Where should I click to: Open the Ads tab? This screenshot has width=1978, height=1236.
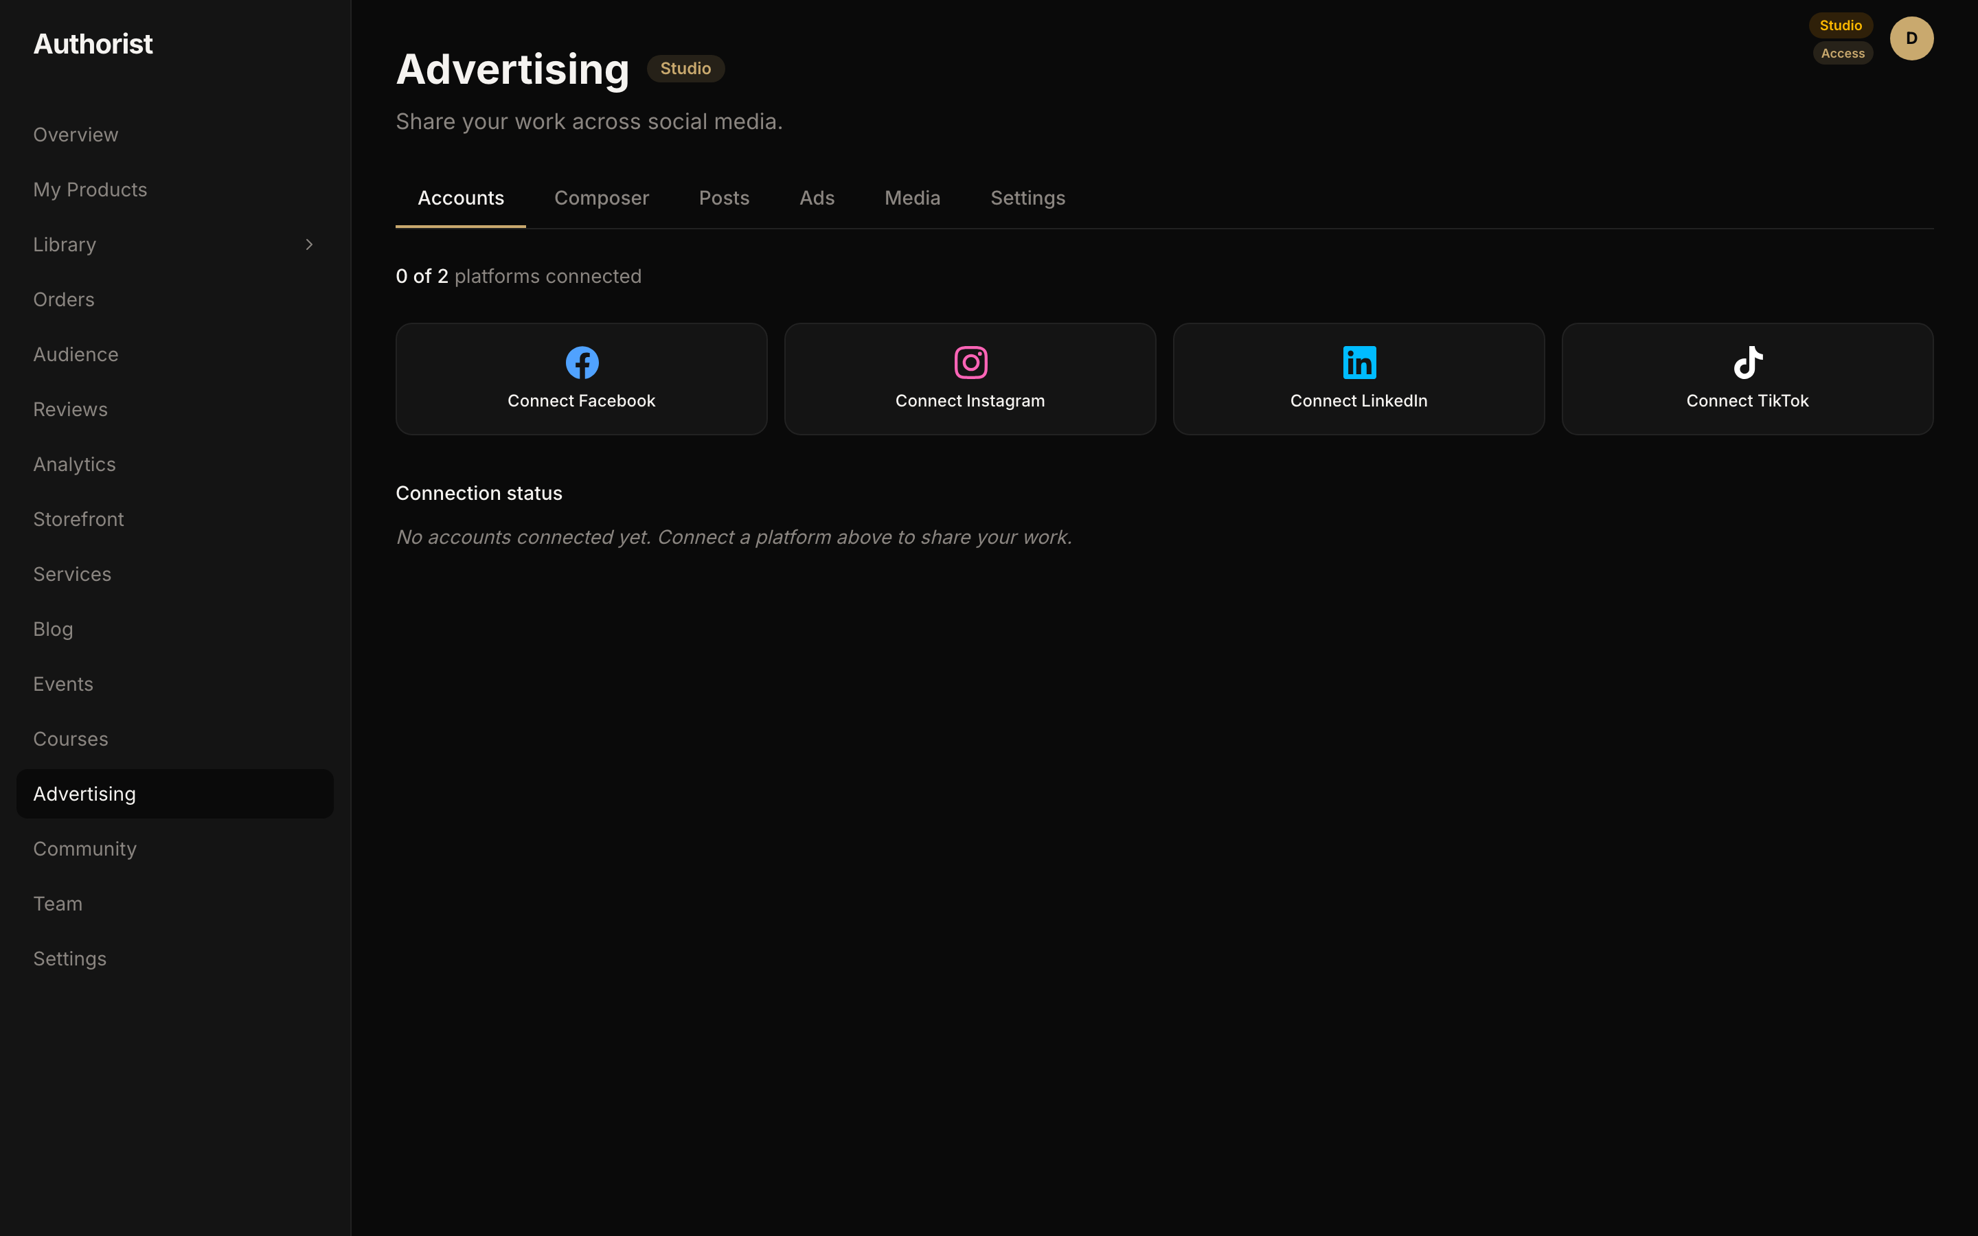(x=817, y=198)
